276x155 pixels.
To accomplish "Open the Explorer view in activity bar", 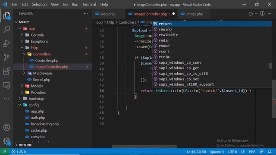I will [6, 16].
